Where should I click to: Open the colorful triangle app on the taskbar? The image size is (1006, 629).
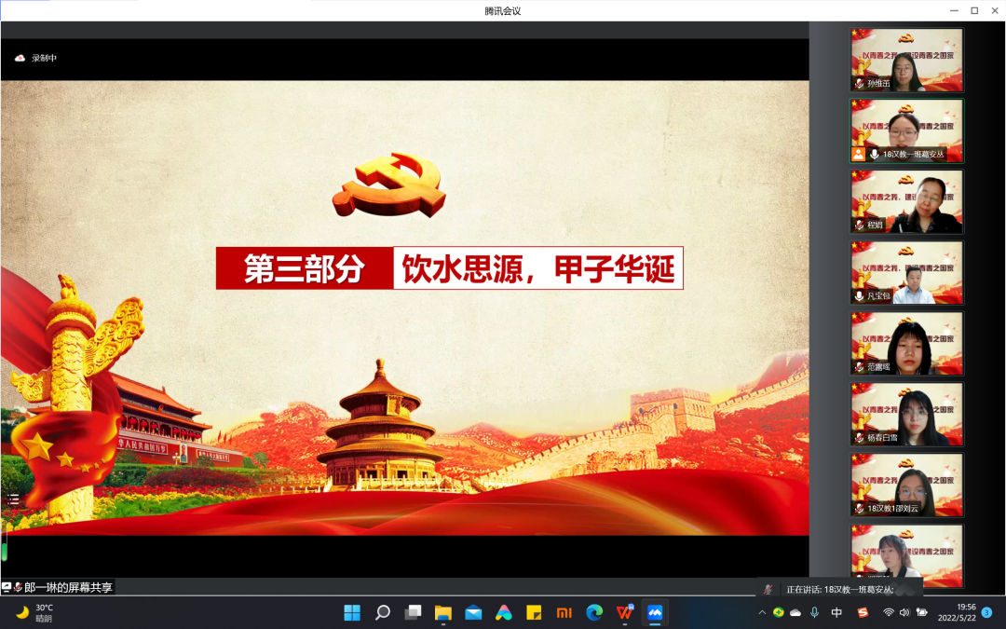pyautogui.click(x=504, y=612)
